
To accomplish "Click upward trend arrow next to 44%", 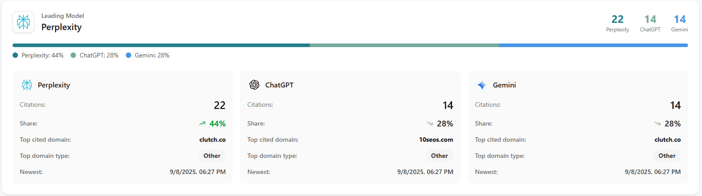I will pos(202,123).
